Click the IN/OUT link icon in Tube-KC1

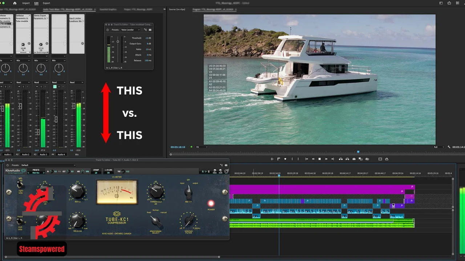[x=59, y=171]
